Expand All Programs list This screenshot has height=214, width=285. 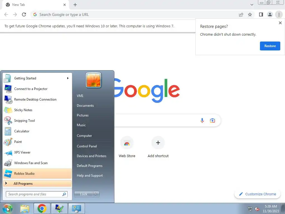(x=37, y=183)
